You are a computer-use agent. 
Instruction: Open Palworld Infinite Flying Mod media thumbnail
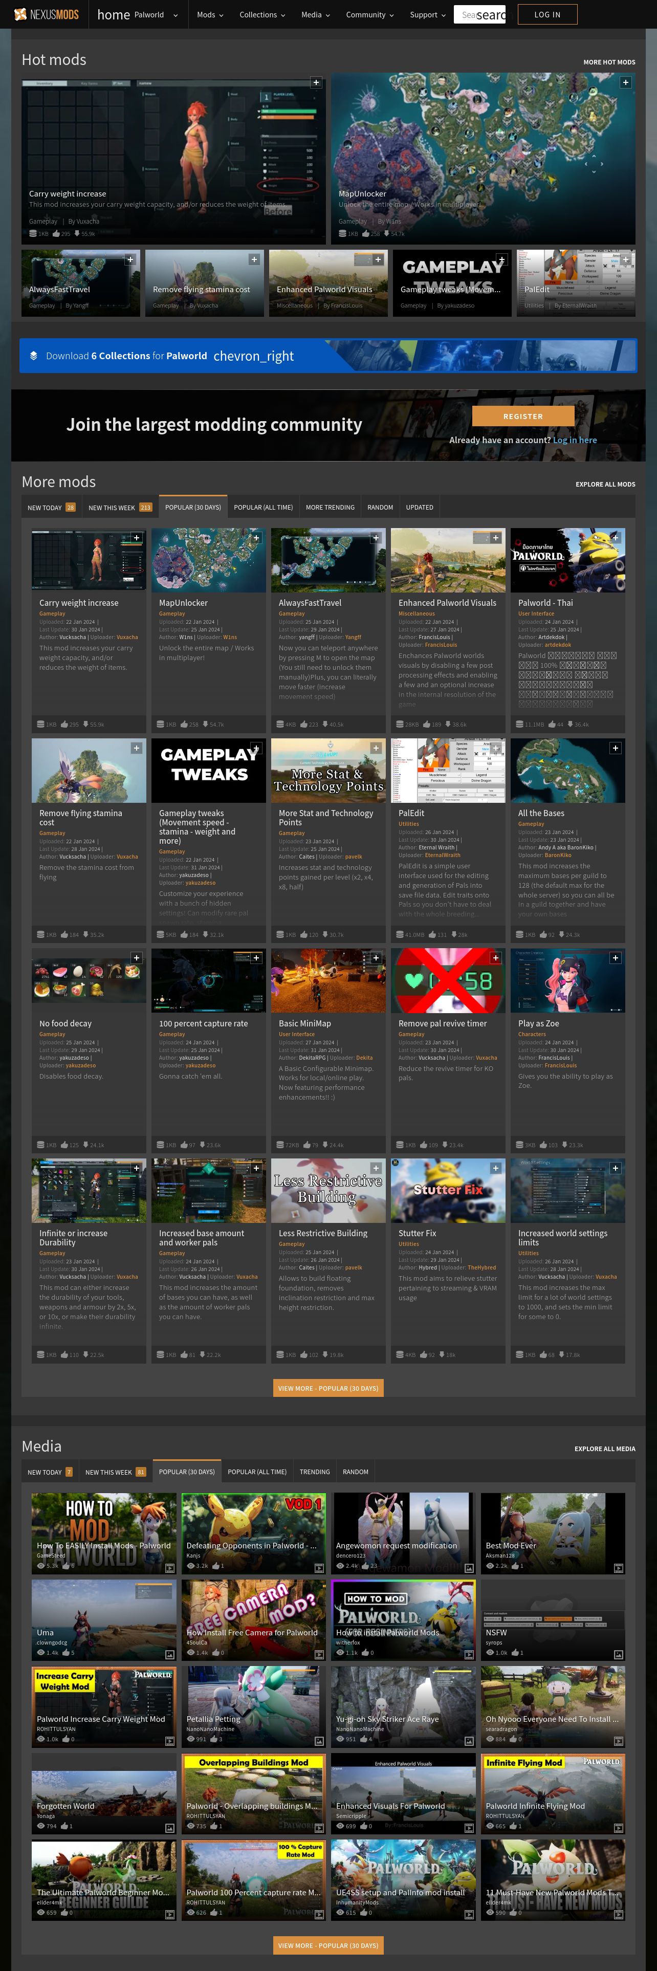point(552,1793)
